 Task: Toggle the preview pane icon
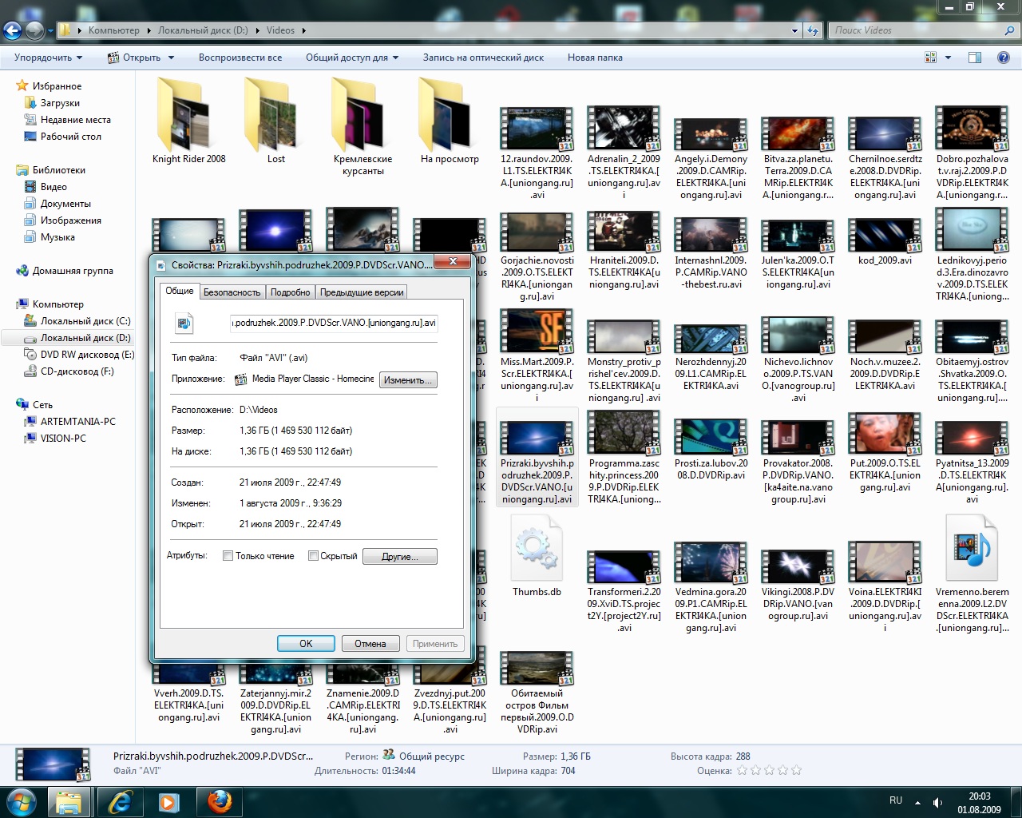coord(974,58)
